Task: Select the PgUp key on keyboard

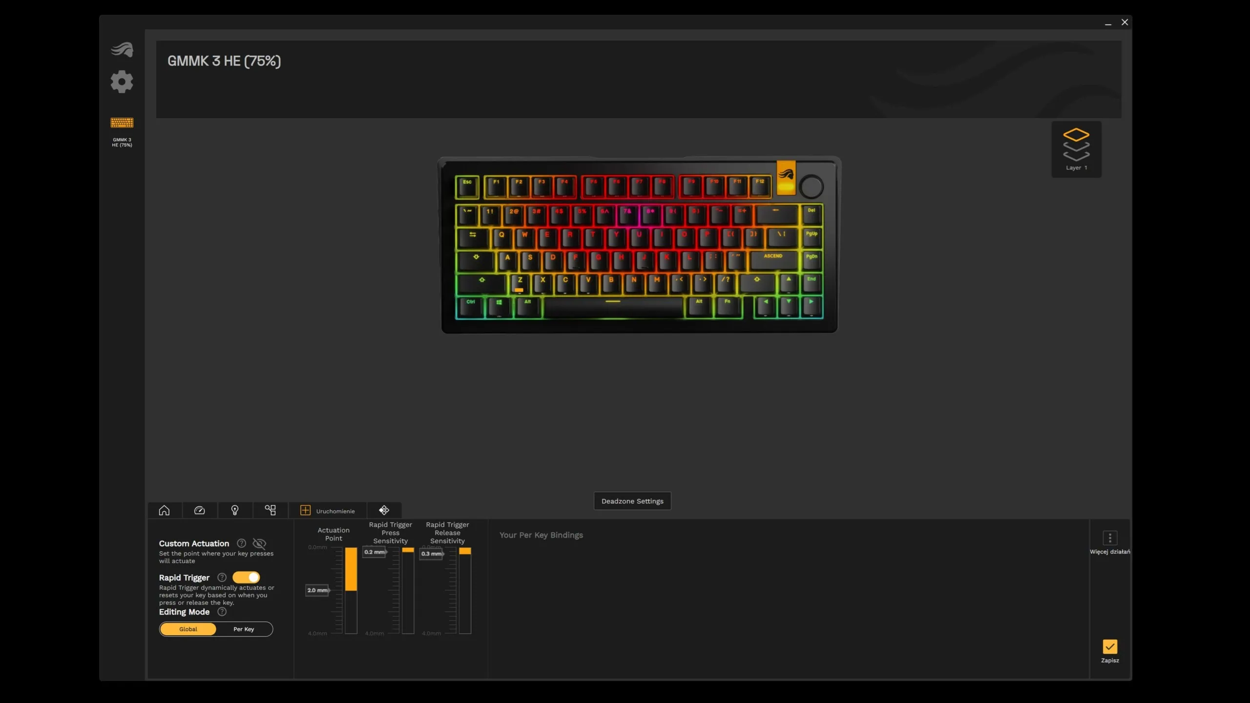Action: pyautogui.click(x=812, y=238)
